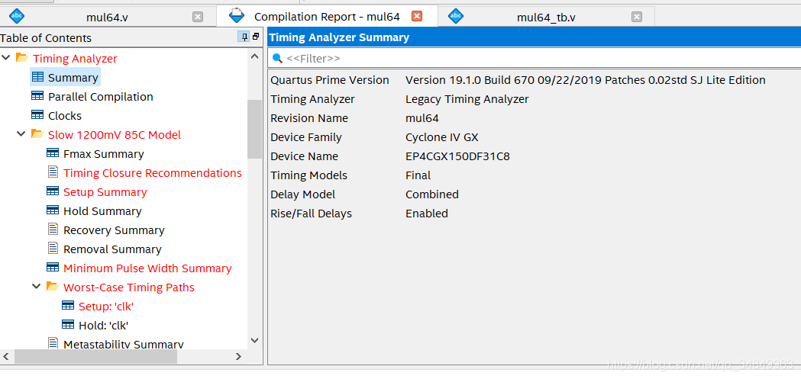Screen dimensions: 801x379
Task: Click the Parallel Compilation table icon
Action: pyautogui.click(x=38, y=96)
